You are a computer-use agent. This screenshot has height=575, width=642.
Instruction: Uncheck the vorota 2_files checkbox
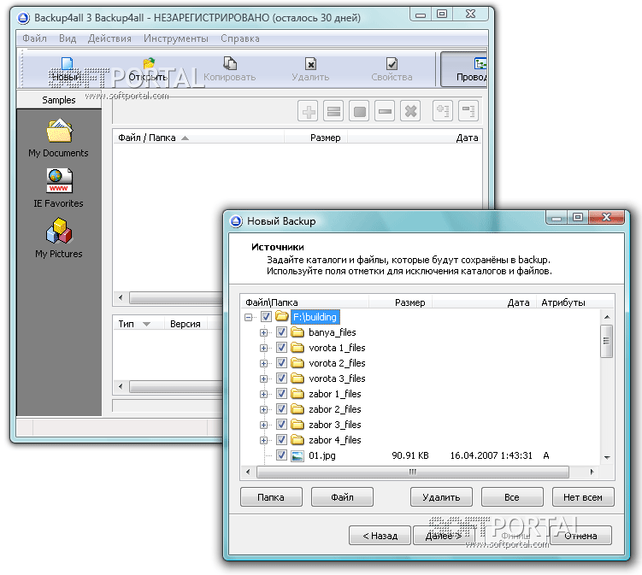coord(281,363)
